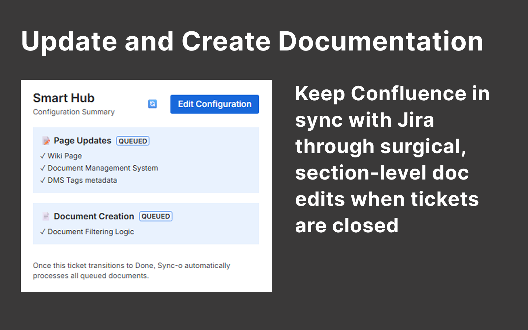The width and height of the screenshot is (528, 330).
Task: Click the 'Keep Confluence in sync' description text
Action: (392, 159)
